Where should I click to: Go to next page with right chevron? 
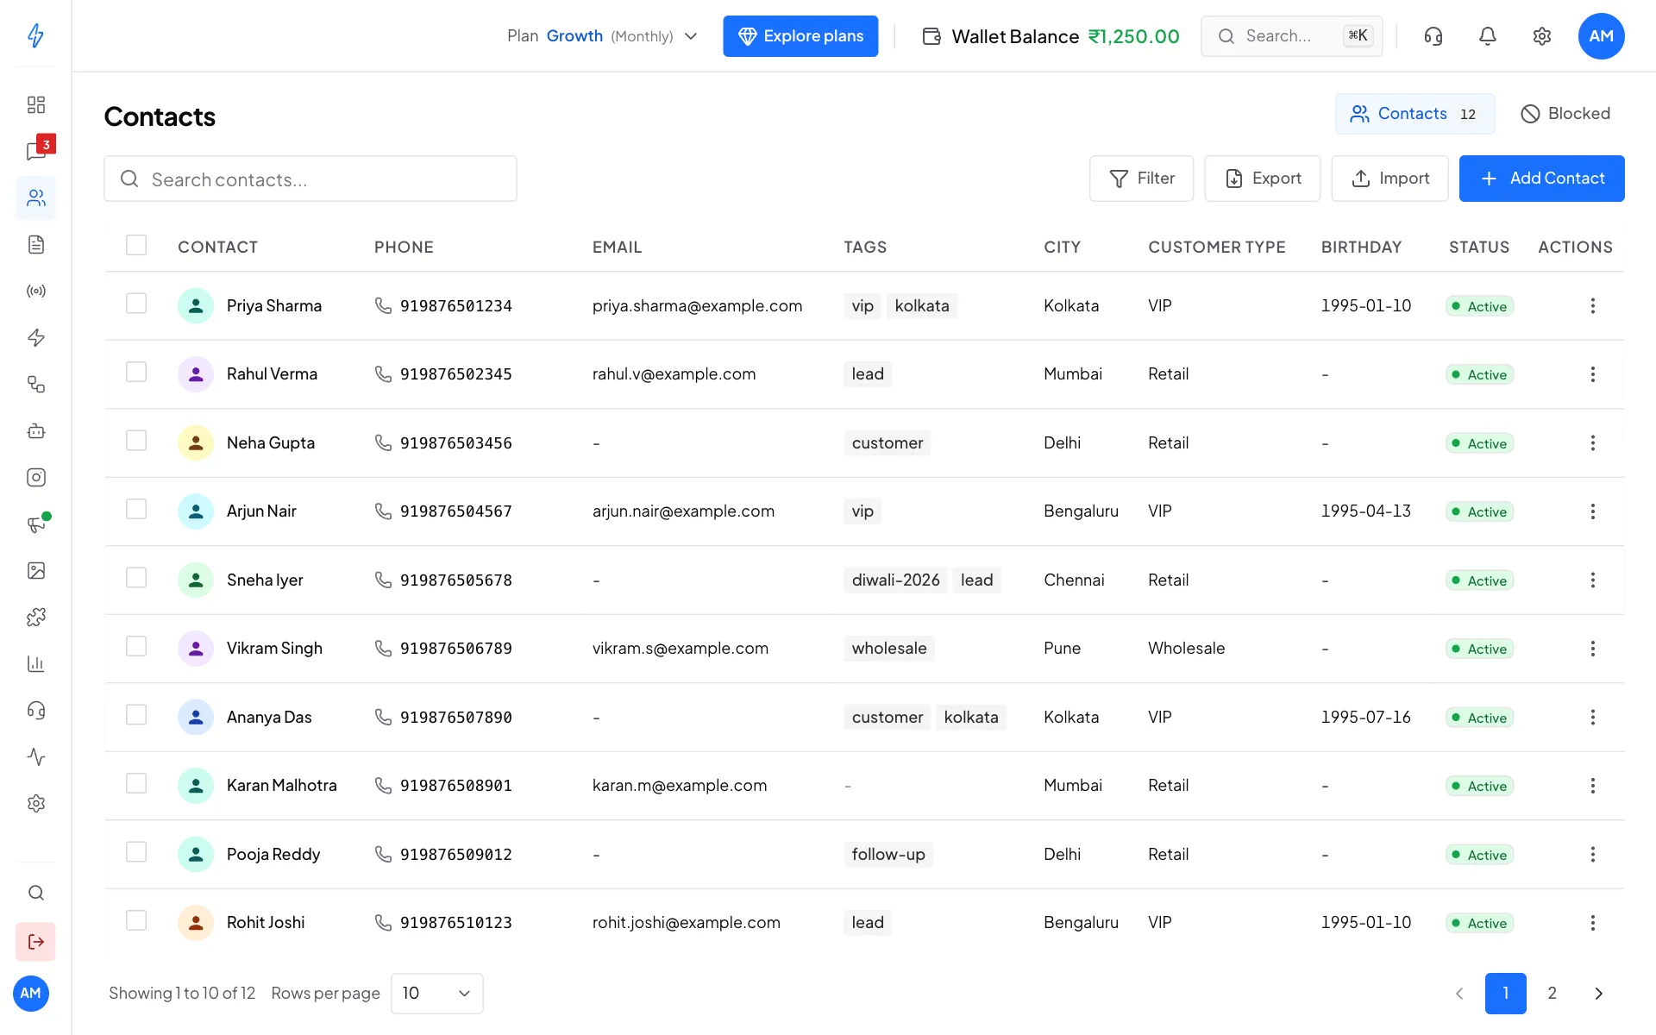[x=1598, y=994]
